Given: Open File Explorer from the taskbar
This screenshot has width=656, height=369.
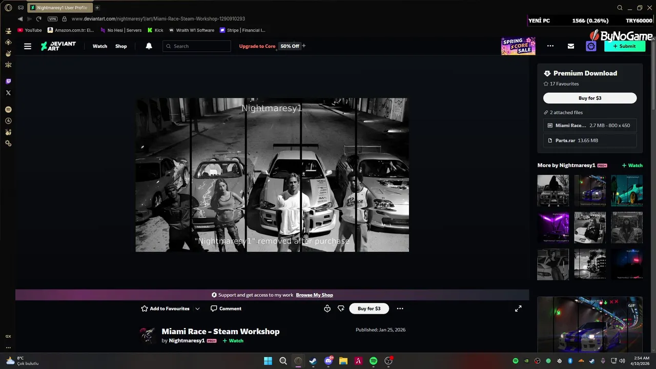Looking at the screenshot, I should [343, 361].
